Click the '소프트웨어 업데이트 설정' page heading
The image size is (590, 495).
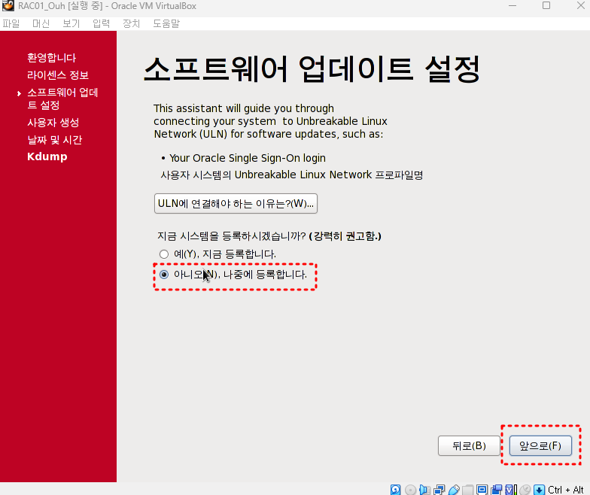click(x=312, y=69)
